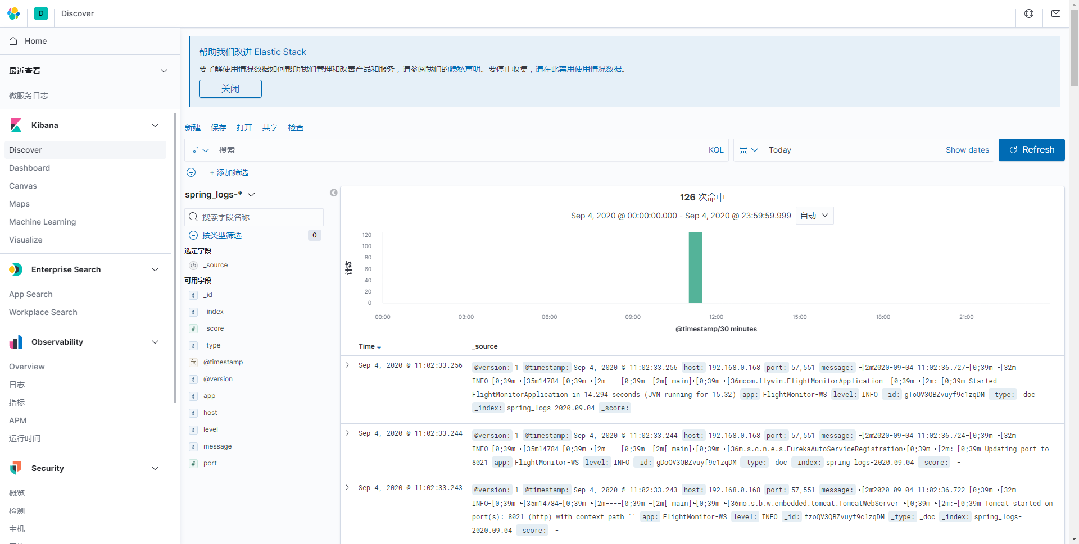Click the Kibana logo icon
Screen dimensions: 1079x544
[x=16, y=125]
